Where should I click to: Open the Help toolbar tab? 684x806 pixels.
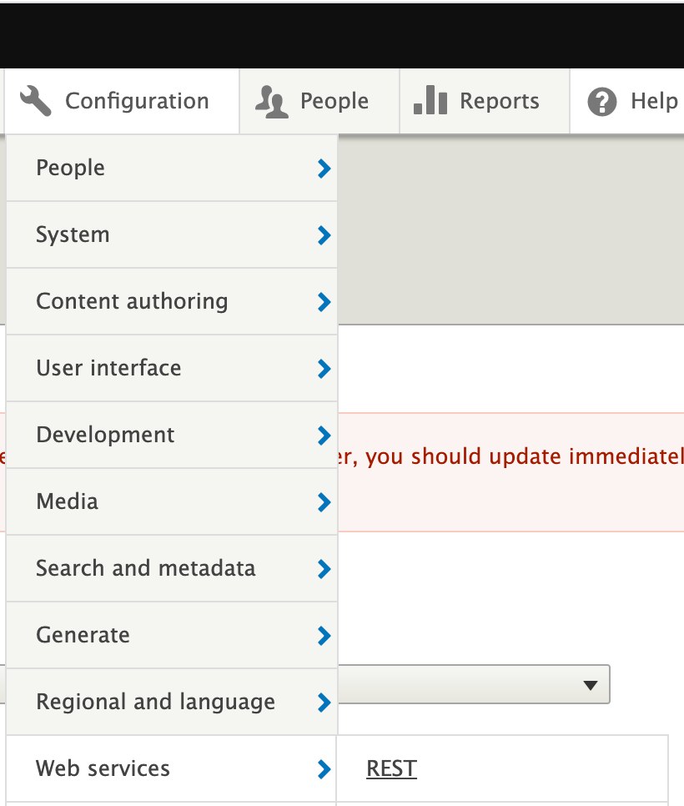[x=627, y=101]
